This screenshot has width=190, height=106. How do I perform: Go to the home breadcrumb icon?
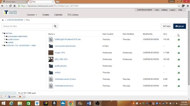click(3, 20)
